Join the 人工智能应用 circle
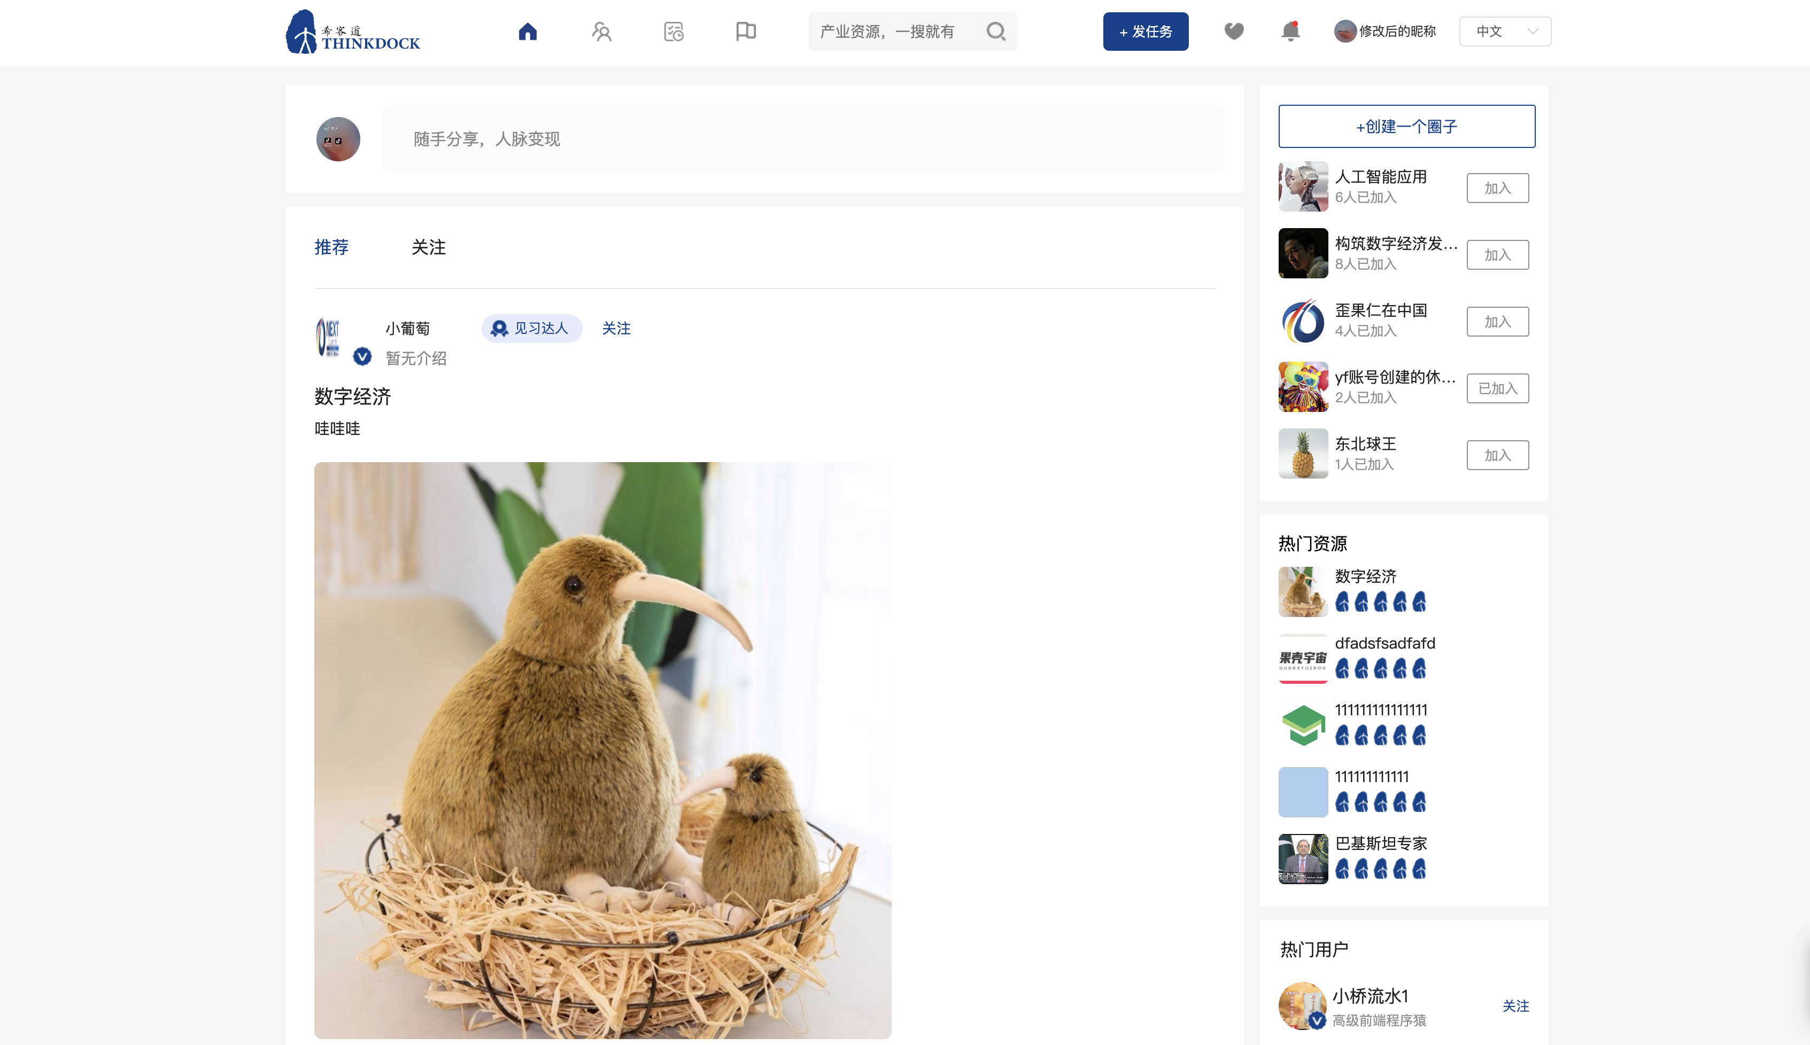The image size is (1810, 1045). pyautogui.click(x=1497, y=188)
